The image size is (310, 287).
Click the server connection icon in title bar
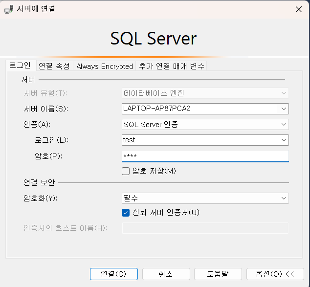click(x=9, y=9)
